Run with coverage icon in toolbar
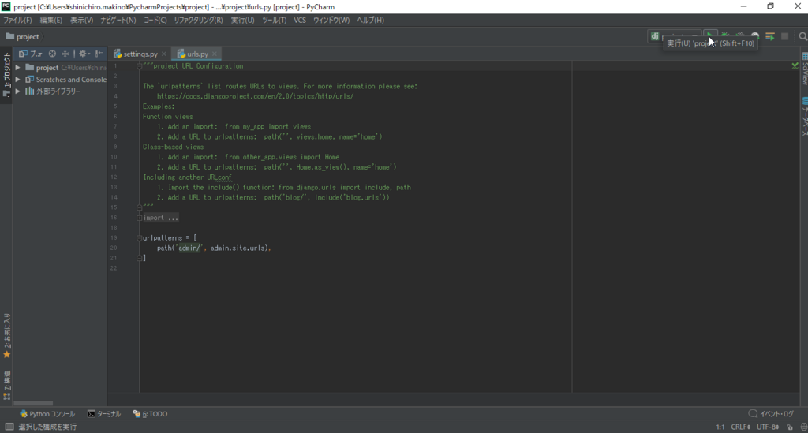The height and width of the screenshot is (433, 808). pyautogui.click(x=740, y=36)
